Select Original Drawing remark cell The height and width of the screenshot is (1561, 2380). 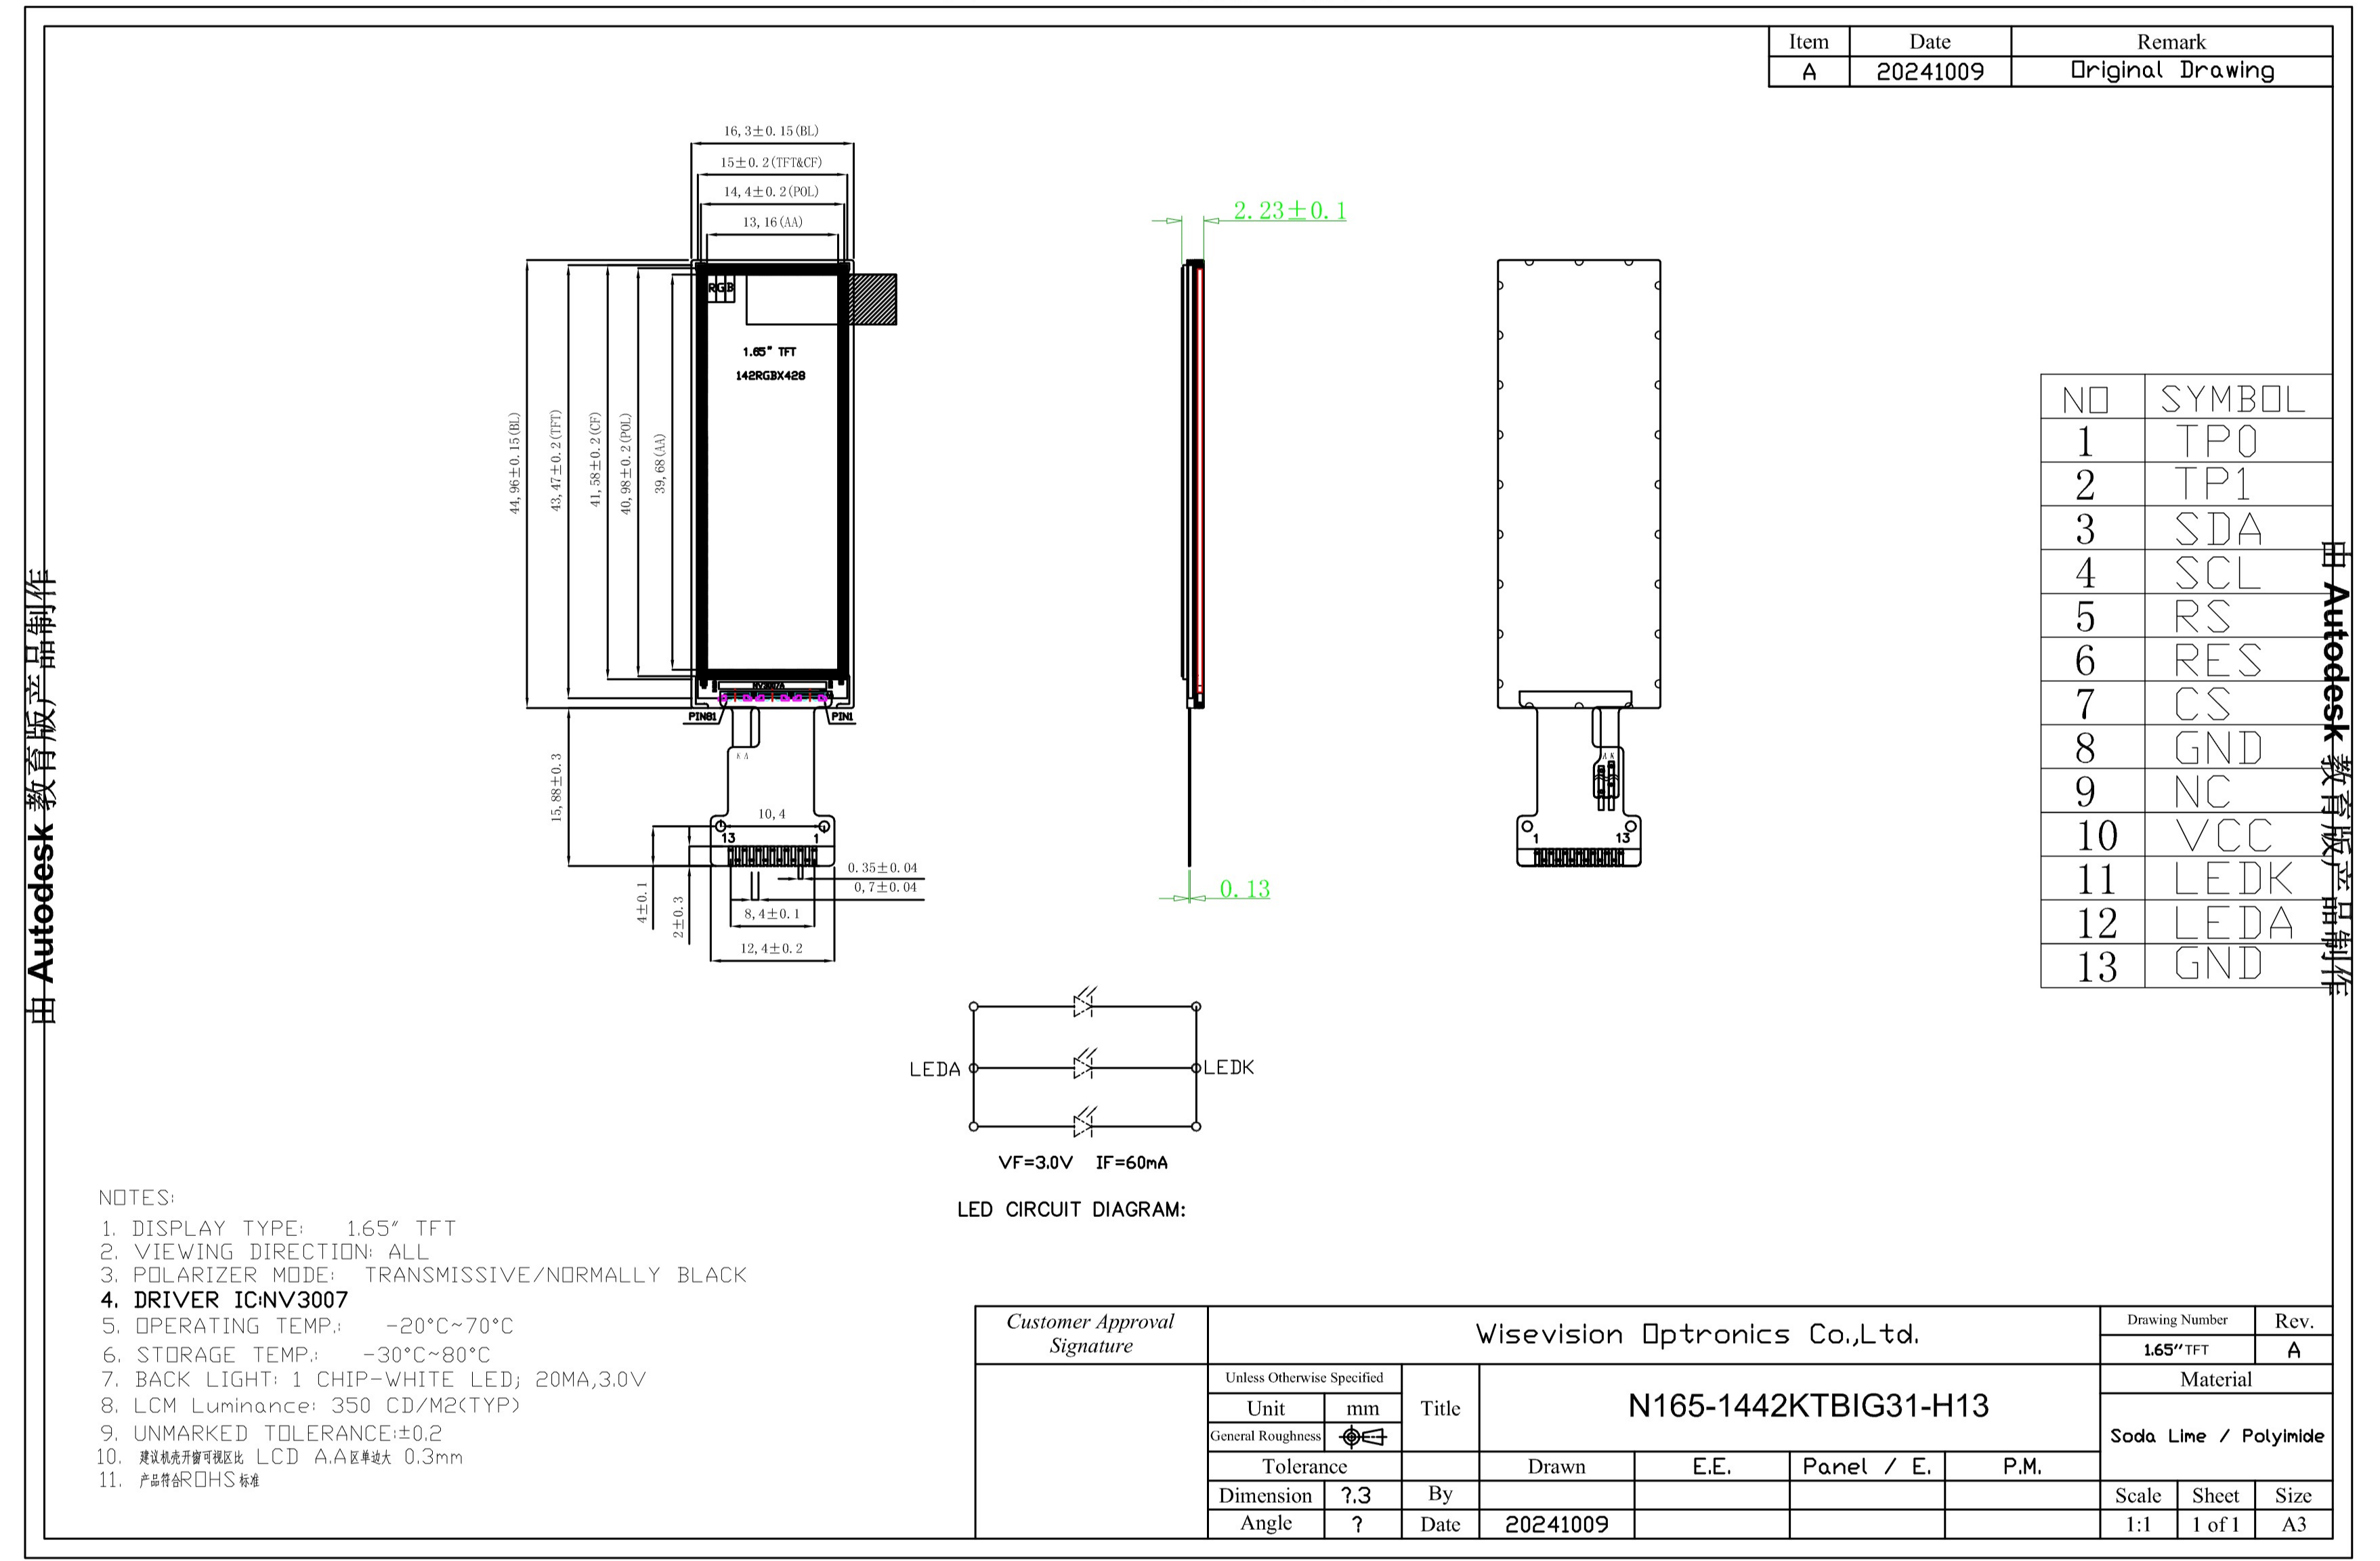tap(2172, 70)
